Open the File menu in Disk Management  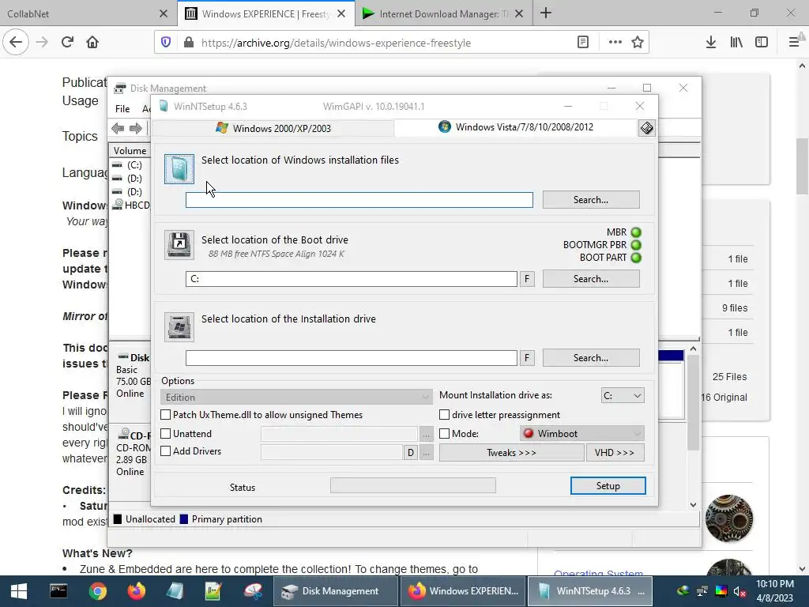point(122,109)
